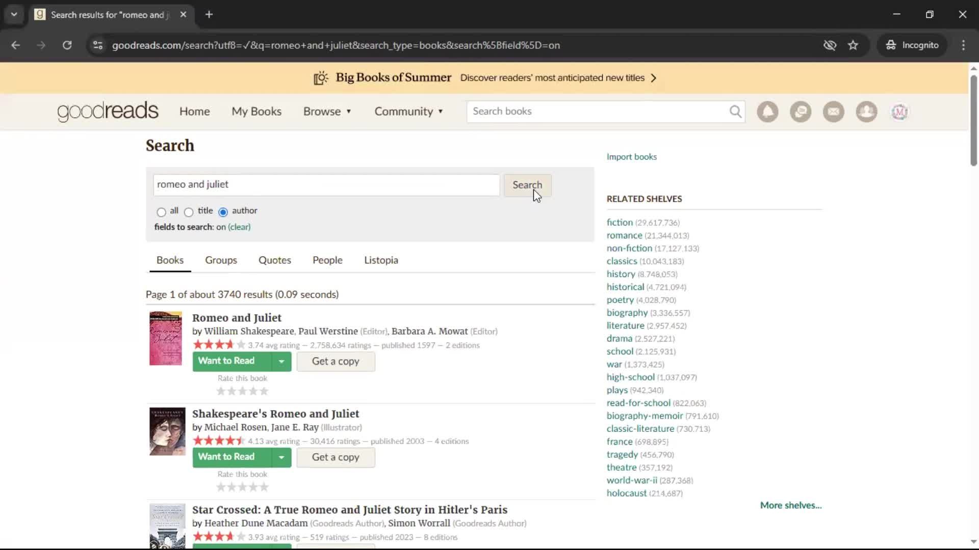The height and width of the screenshot is (550, 979).
Task: Click Want to Read for Shakespeare's Romeo and Juliet
Action: pos(232,457)
